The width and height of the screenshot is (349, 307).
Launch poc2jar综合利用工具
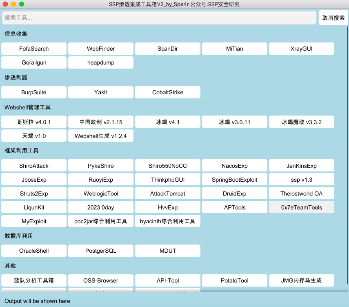(x=101, y=221)
